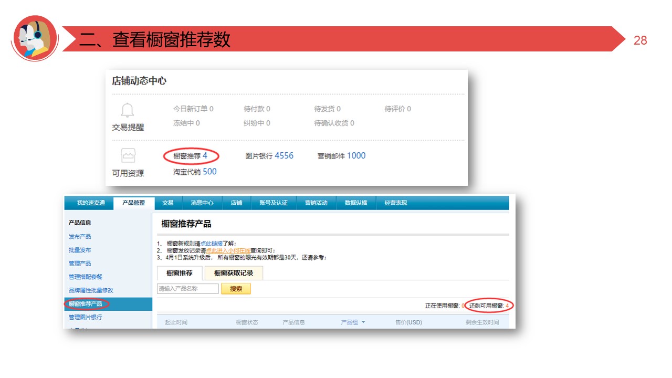This screenshot has height=378, width=672.
Task: Open 管理搭配套餐 in the sidebar
Action: [86, 277]
